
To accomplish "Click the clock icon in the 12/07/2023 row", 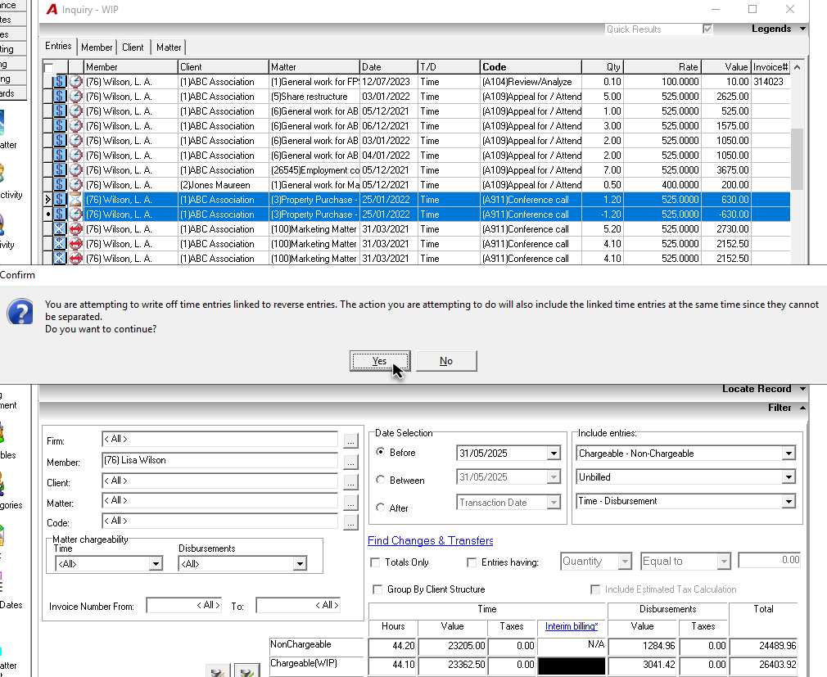I will (x=76, y=82).
